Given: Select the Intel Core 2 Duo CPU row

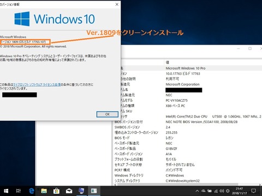Looking at the screenshot, I should (x=213, y=117).
